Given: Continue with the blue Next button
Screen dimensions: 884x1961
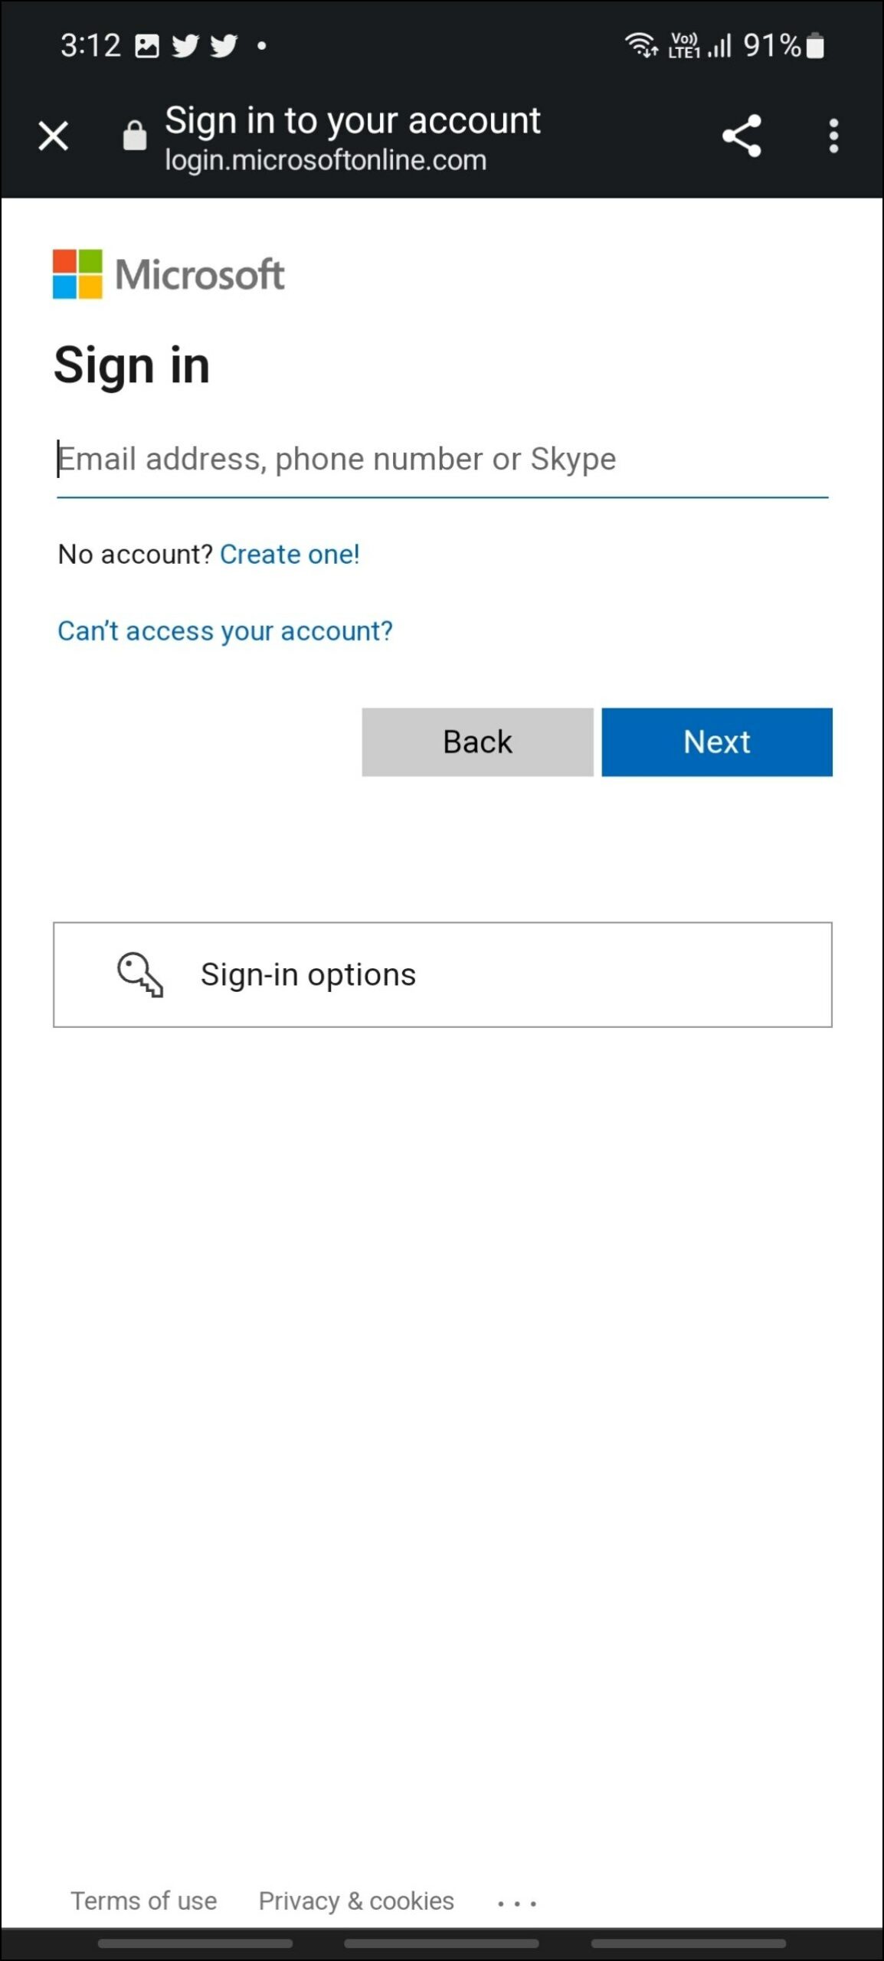Looking at the screenshot, I should 717,742.
